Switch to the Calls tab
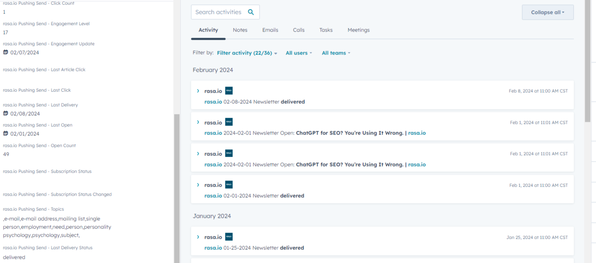This screenshot has width=596, height=263. (299, 30)
